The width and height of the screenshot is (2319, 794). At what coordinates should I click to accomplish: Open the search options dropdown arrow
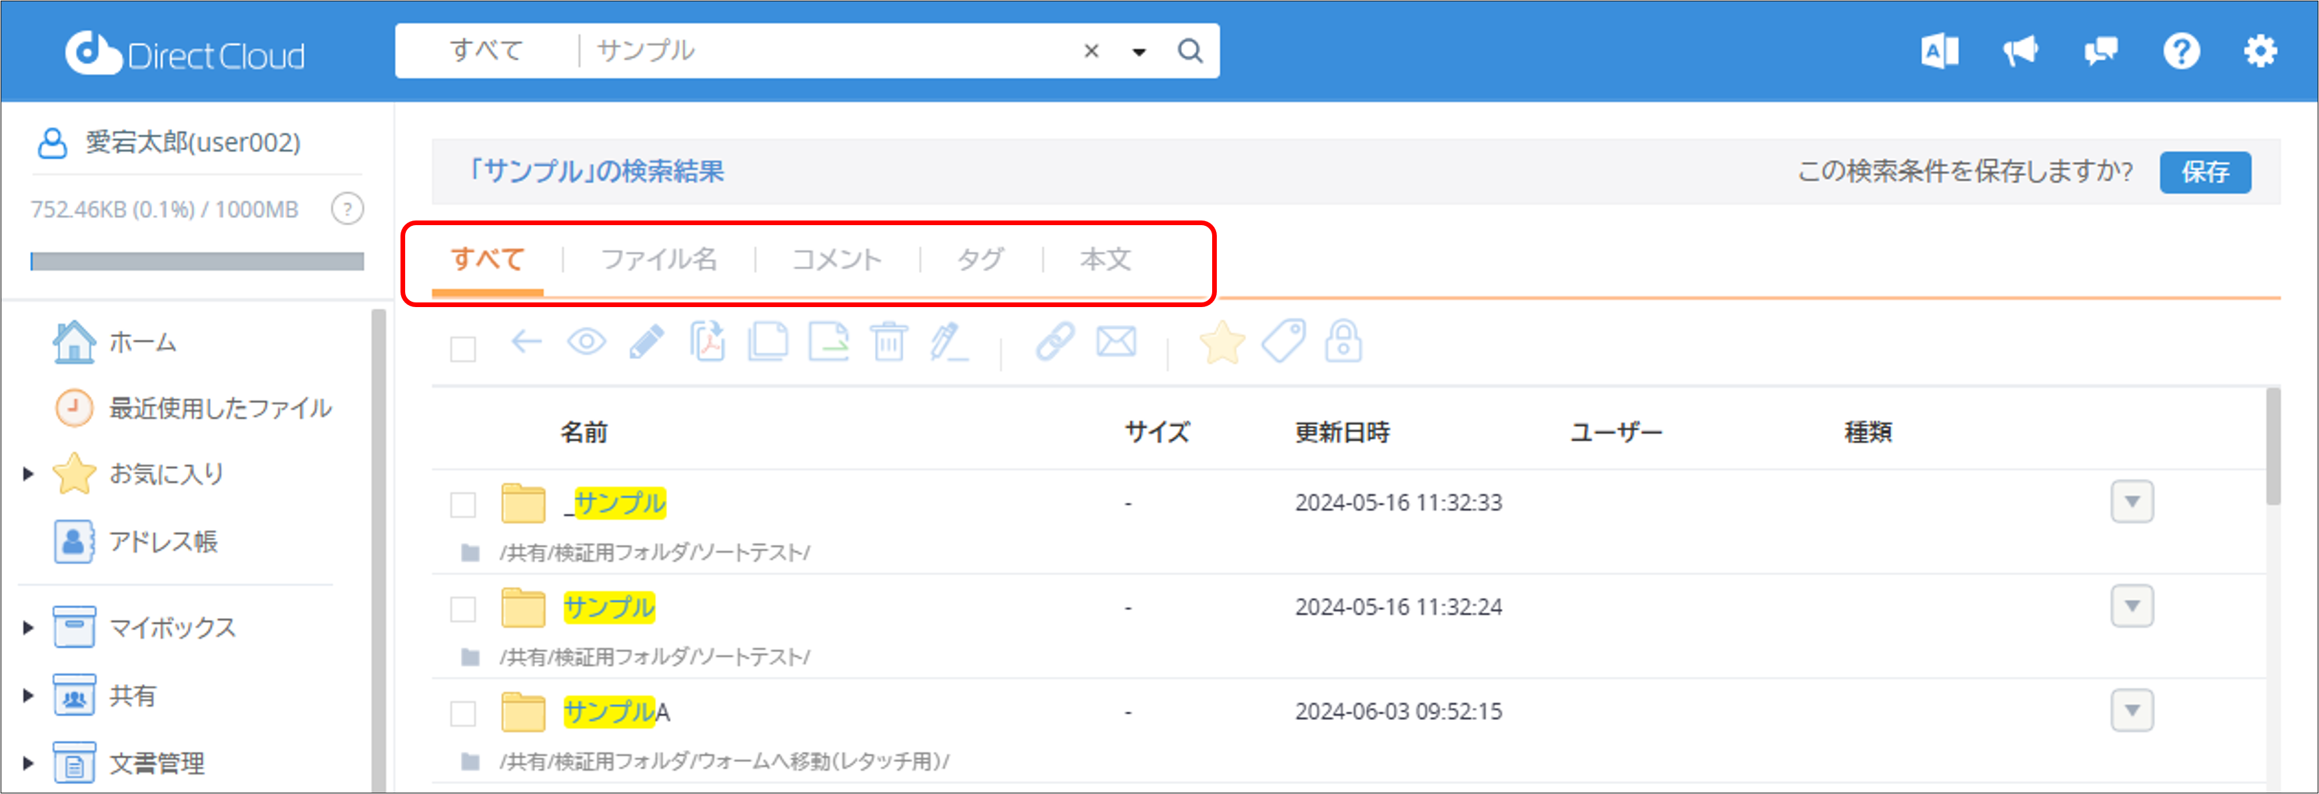pos(1139,52)
